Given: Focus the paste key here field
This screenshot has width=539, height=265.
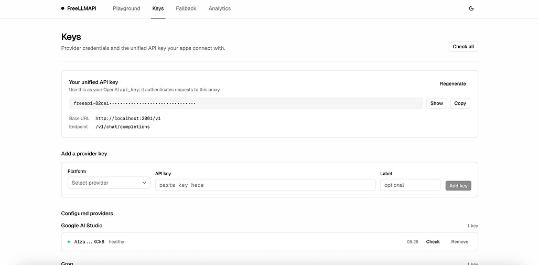Looking at the screenshot, I should (265, 185).
